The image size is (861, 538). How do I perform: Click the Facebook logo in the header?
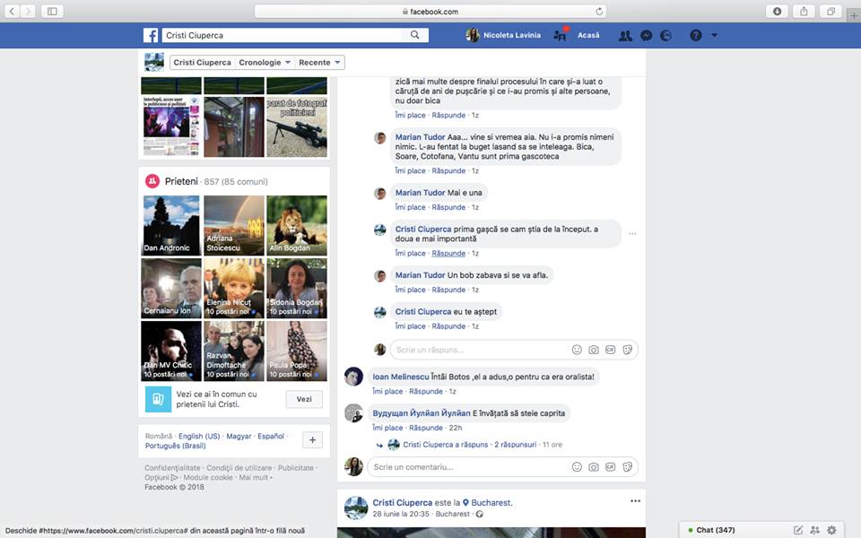point(151,36)
